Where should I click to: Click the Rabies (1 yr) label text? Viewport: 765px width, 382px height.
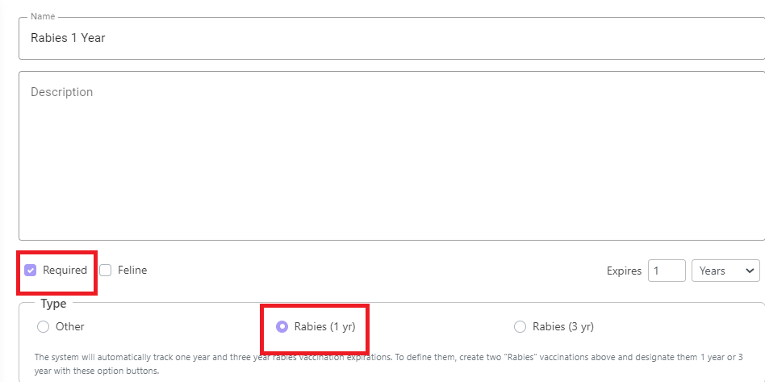point(325,327)
